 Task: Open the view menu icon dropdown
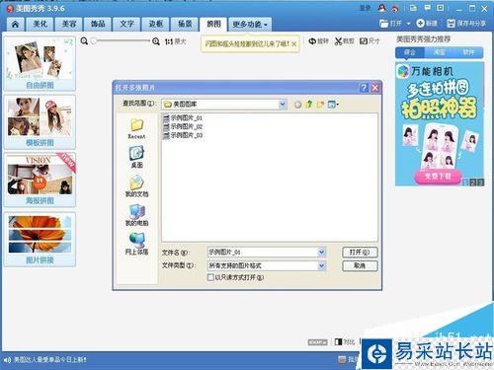point(333,105)
